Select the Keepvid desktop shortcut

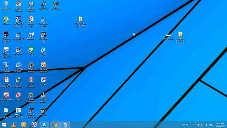[x=18, y=112]
